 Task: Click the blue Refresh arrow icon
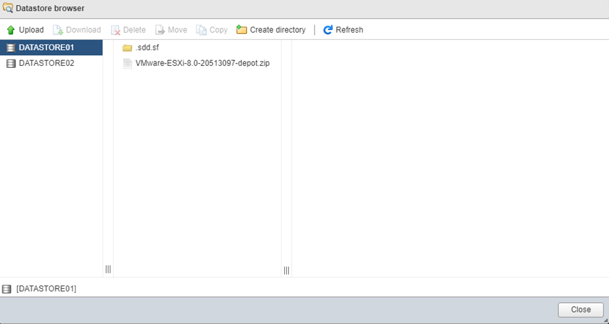point(328,30)
